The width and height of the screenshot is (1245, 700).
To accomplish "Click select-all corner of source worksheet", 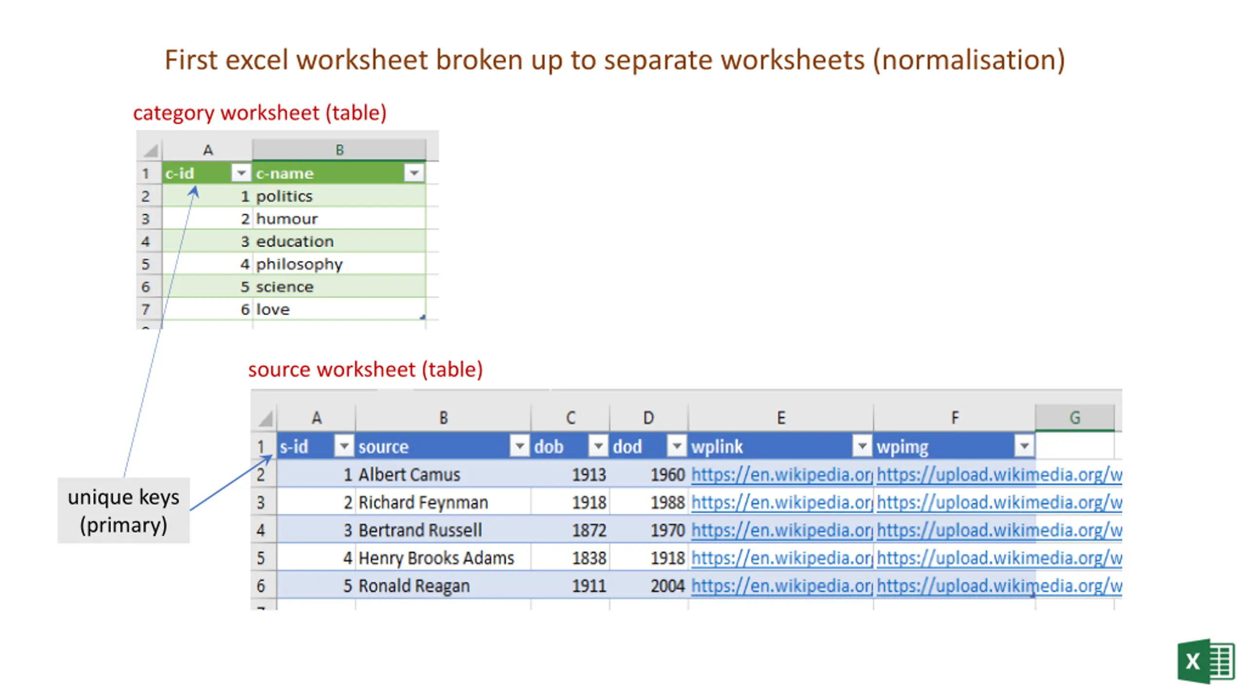I will click(265, 418).
